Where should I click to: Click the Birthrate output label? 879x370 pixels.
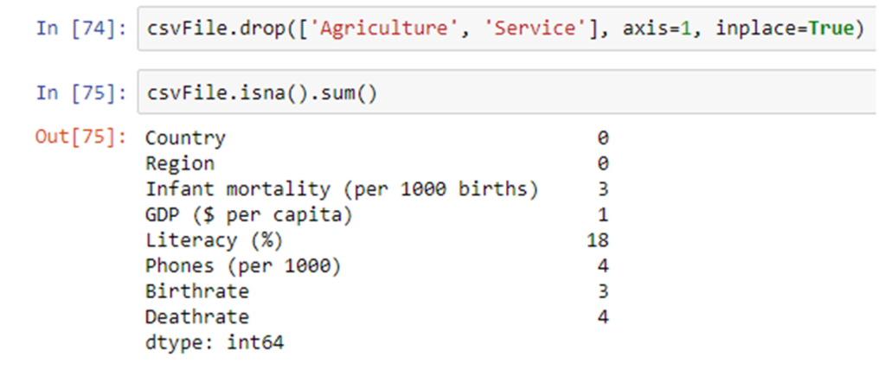pos(196,291)
